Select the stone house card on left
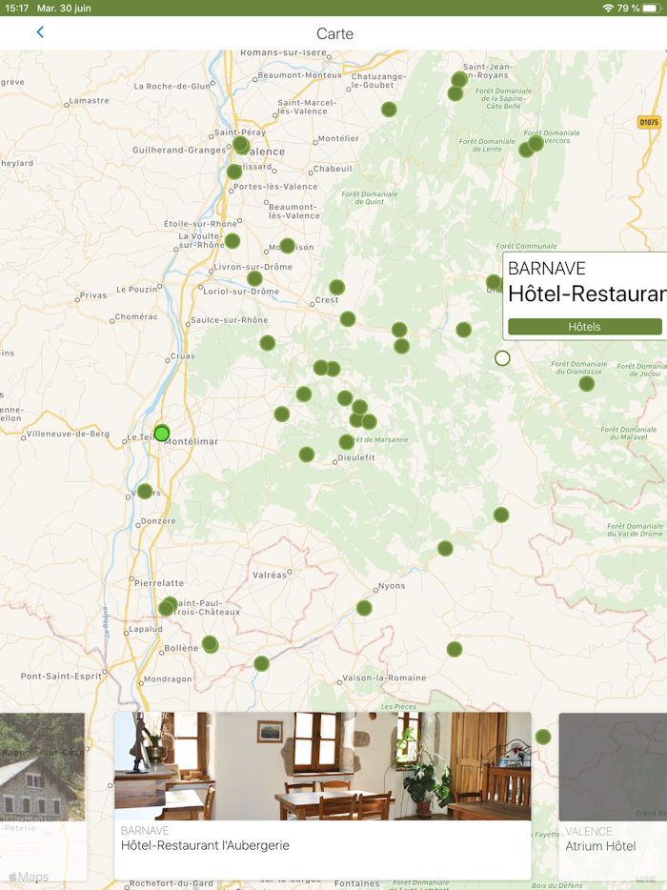This screenshot has height=890, width=667. [43, 796]
